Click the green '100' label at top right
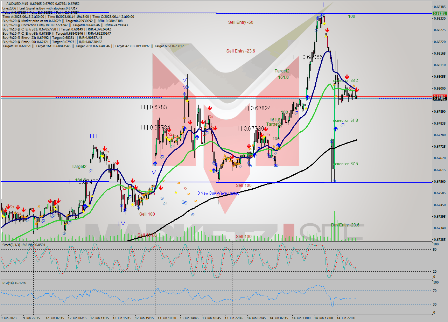 (x=351, y=16)
